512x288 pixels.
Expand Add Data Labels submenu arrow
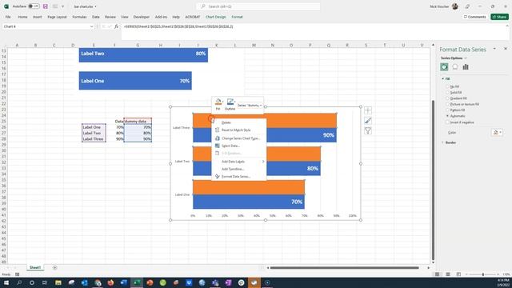point(263,162)
